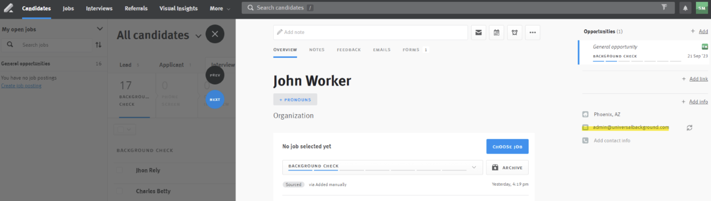Click the Create job posting link
The image size is (711, 201).
click(21, 86)
